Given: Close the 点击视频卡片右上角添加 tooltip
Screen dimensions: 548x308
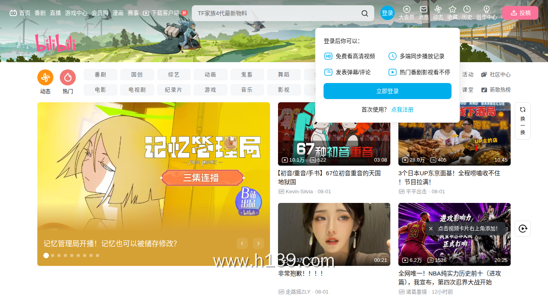Looking at the screenshot, I should pyautogui.click(x=431, y=229).
